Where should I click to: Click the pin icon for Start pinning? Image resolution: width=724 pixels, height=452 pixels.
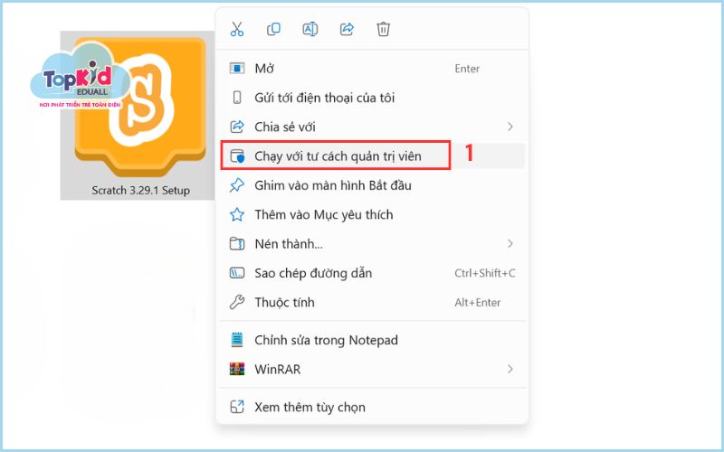pyautogui.click(x=237, y=185)
